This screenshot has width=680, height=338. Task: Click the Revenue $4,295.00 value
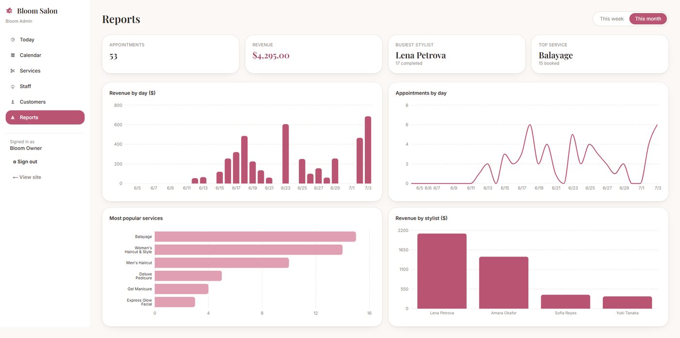click(x=271, y=56)
